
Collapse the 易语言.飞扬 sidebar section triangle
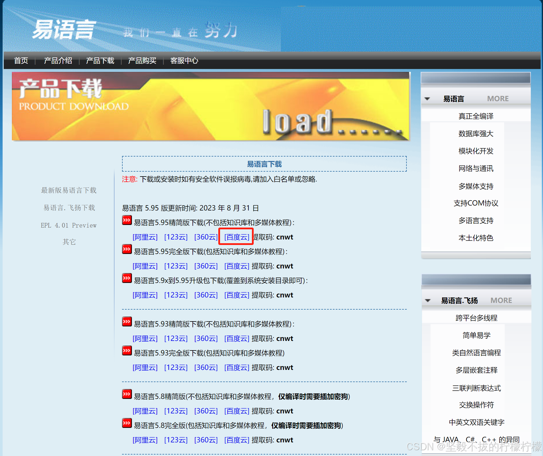(x=428, y=301)
